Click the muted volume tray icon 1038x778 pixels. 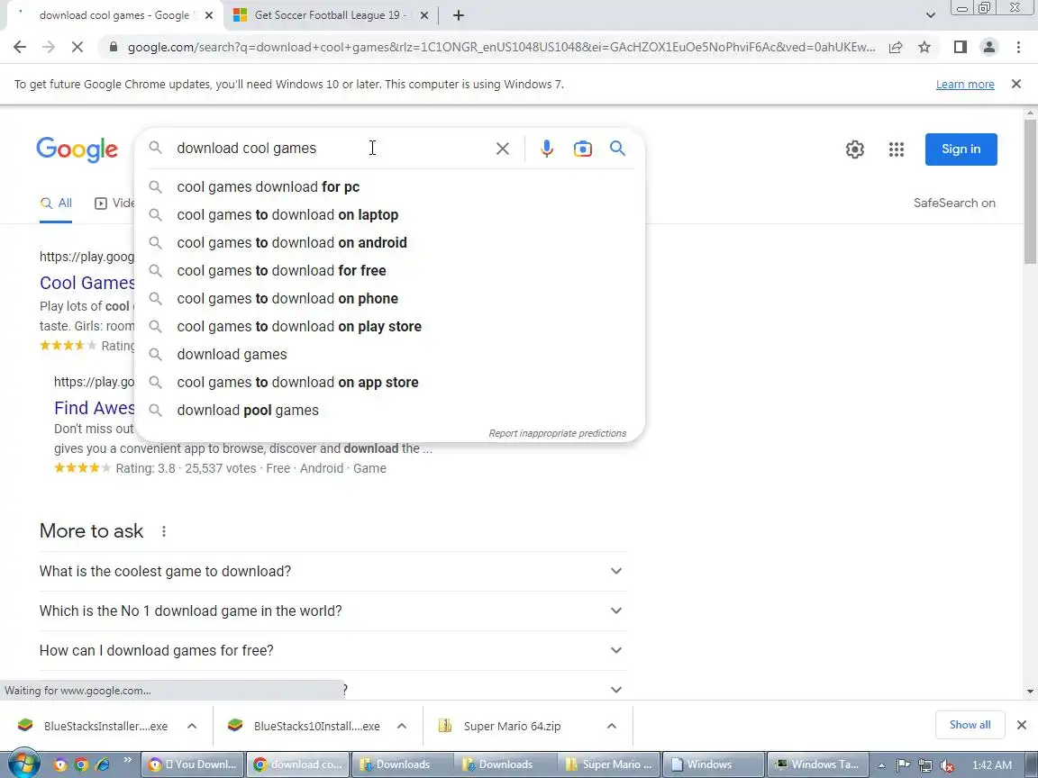pyautogui.click(x=947, y=764)
